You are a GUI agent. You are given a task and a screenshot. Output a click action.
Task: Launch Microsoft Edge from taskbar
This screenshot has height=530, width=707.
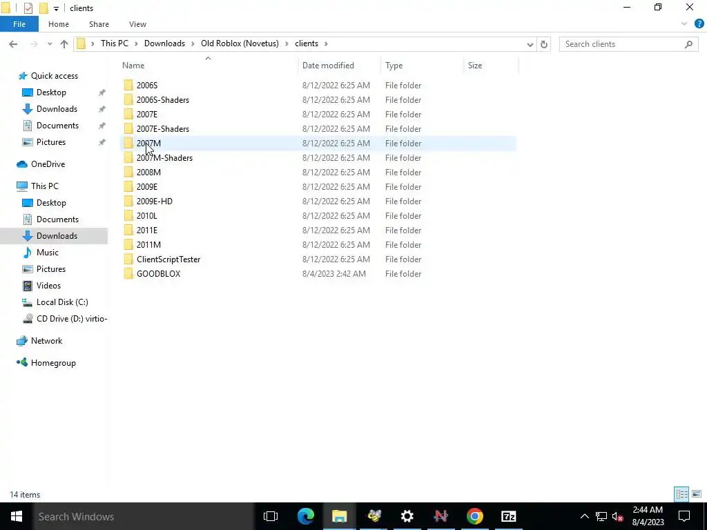point(306,516)
